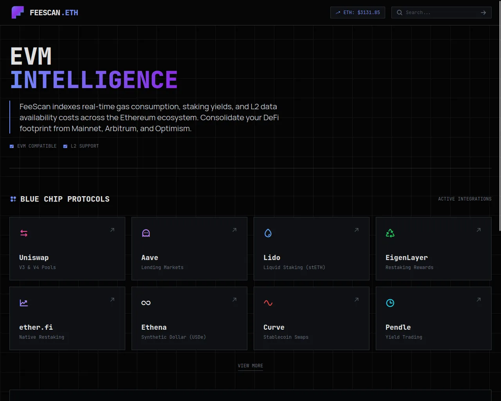Click the EigenLayer recycle icon
Viewport: 501px width, 401px height.
[x=390, y=233]
